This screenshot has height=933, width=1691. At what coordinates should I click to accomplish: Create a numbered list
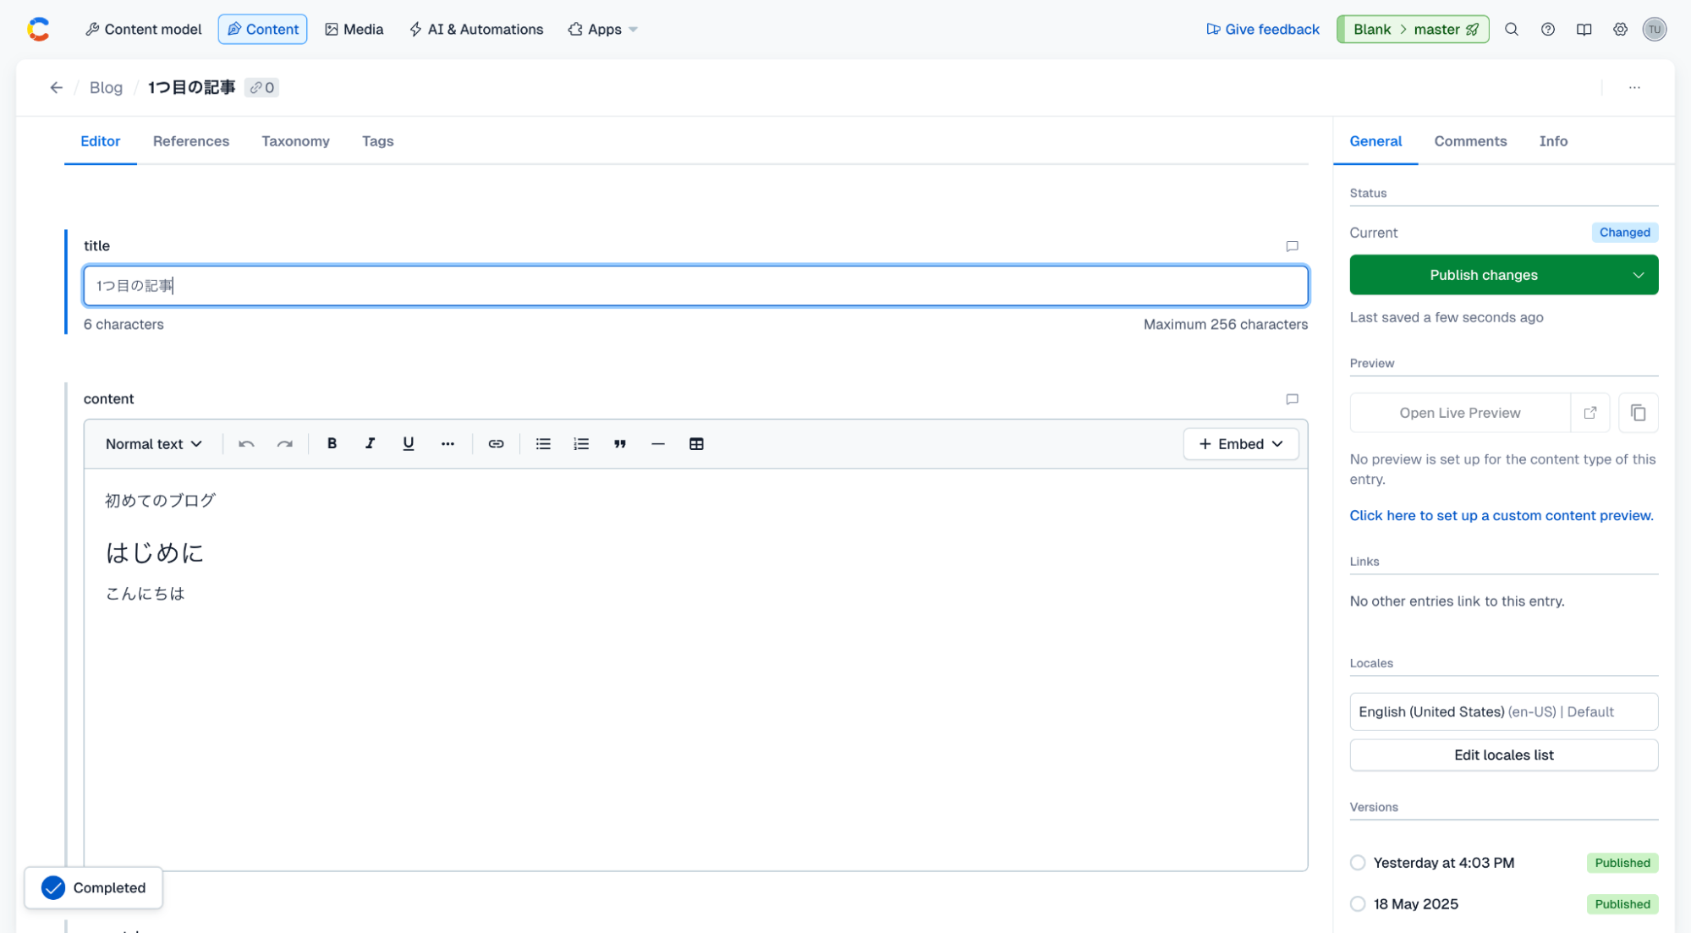click(581, 443)
